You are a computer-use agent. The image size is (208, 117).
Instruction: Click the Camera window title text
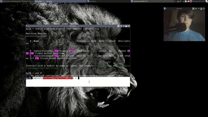pos(179,9)
